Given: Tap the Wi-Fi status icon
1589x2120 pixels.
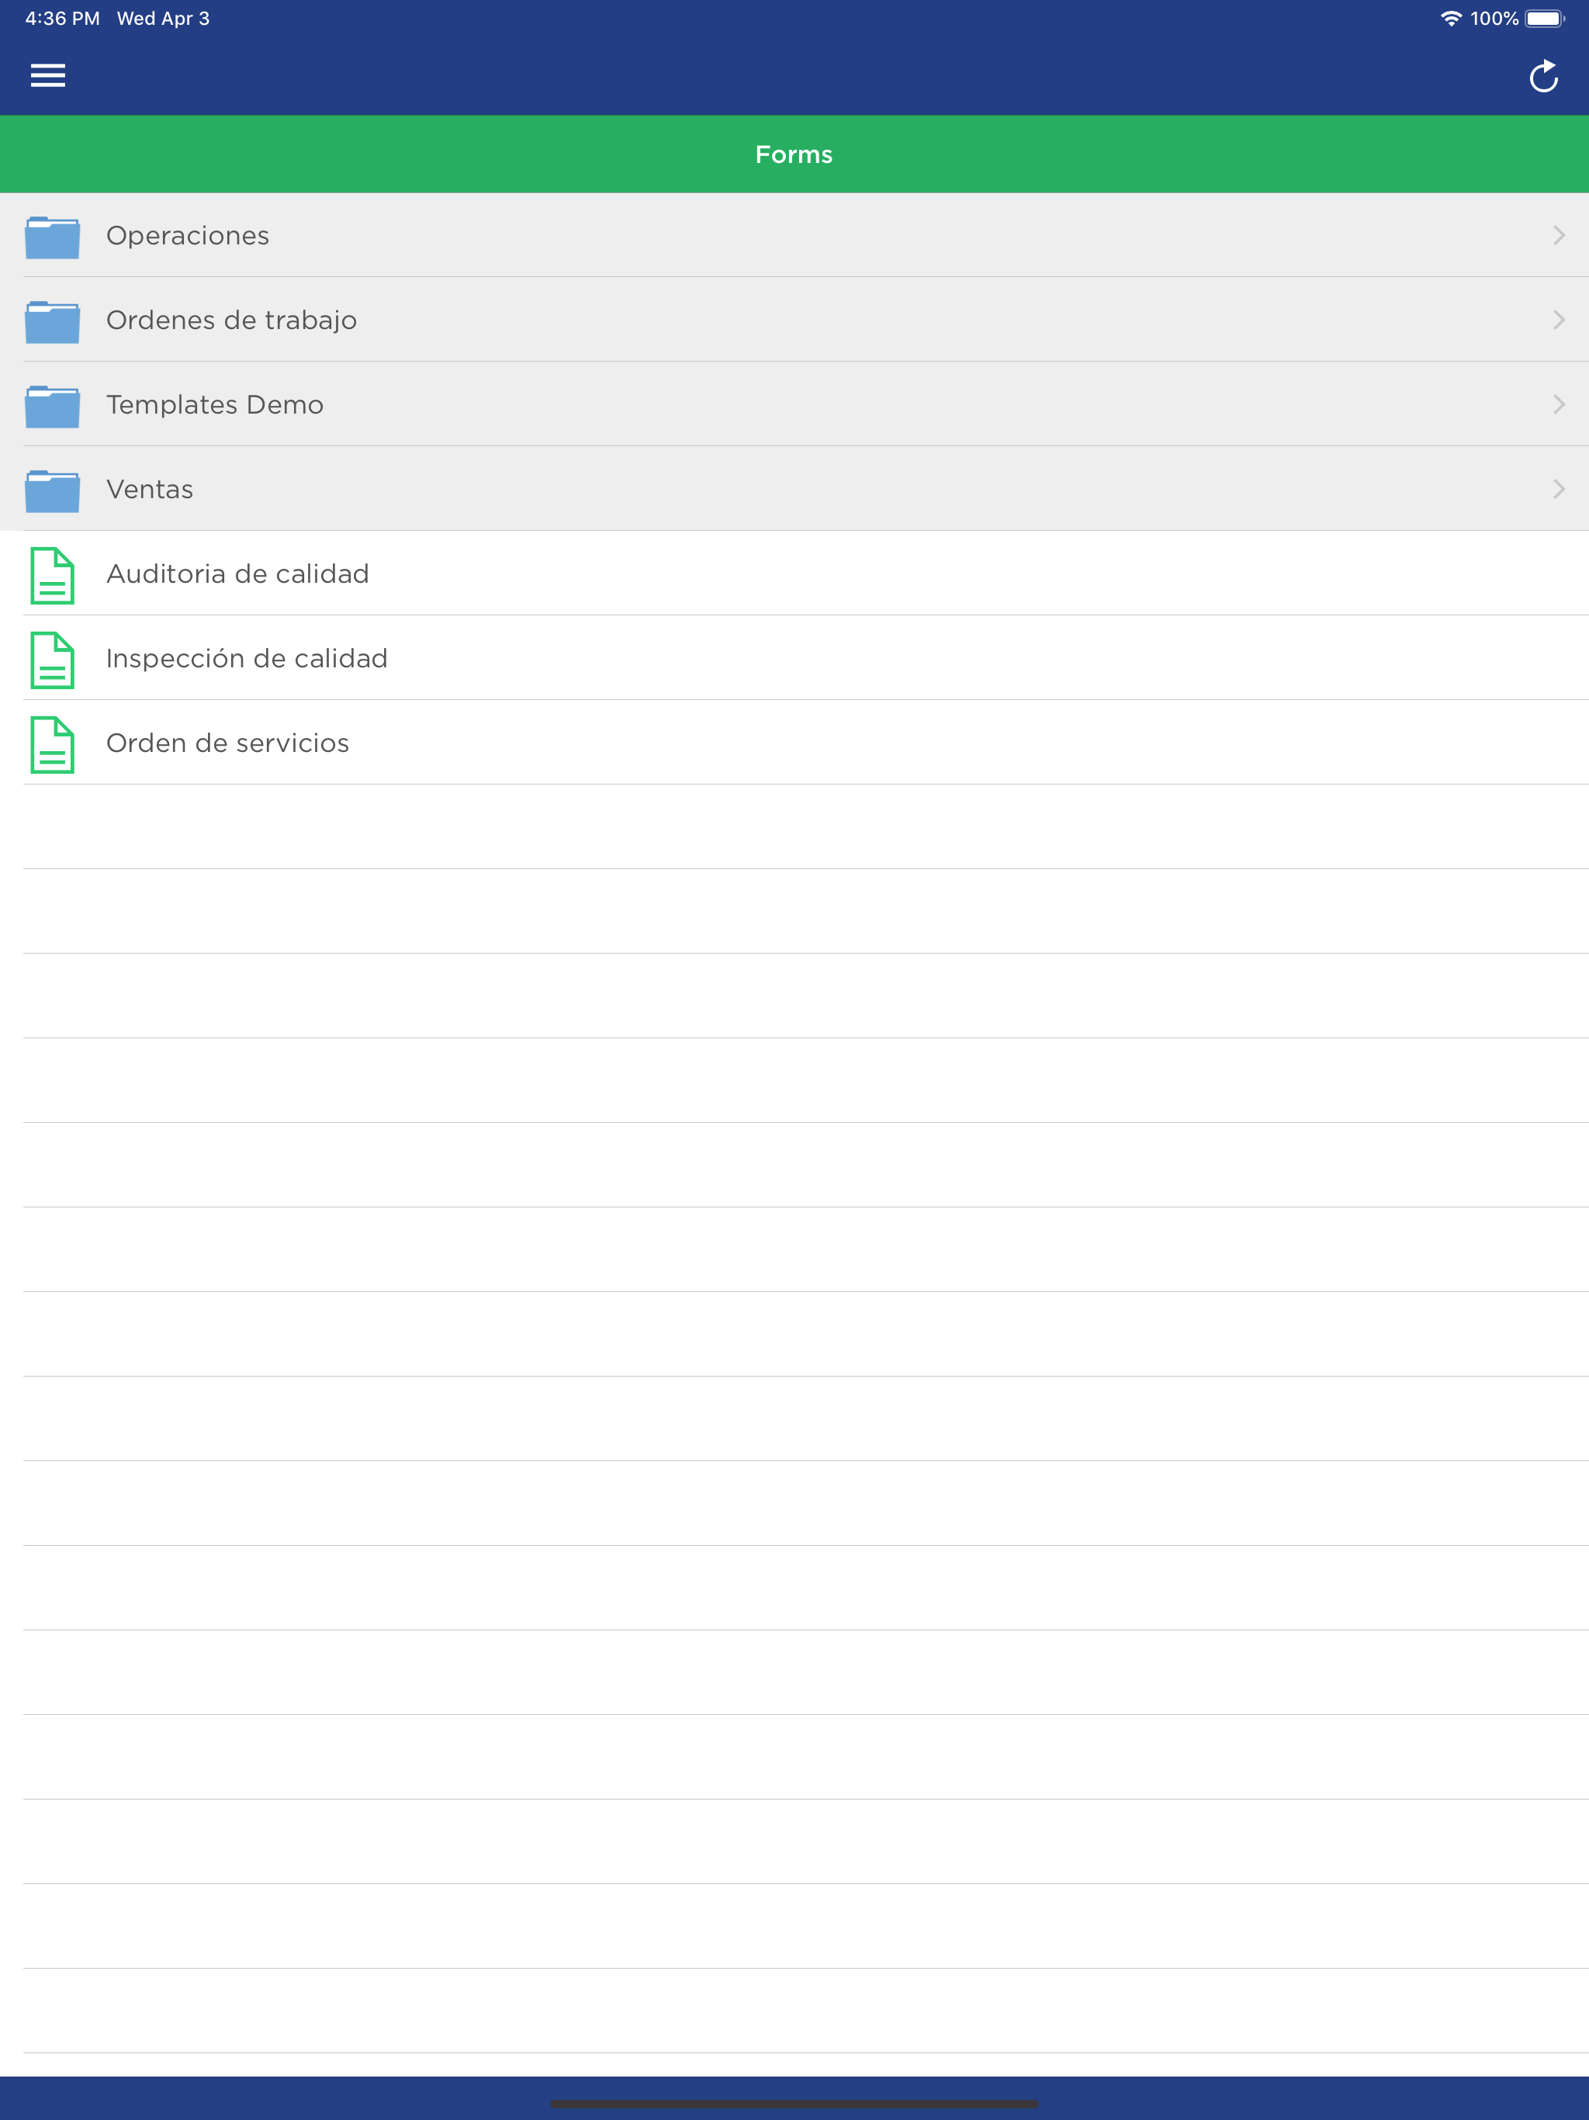Looking at the screenshot, I should (1451, 18).
